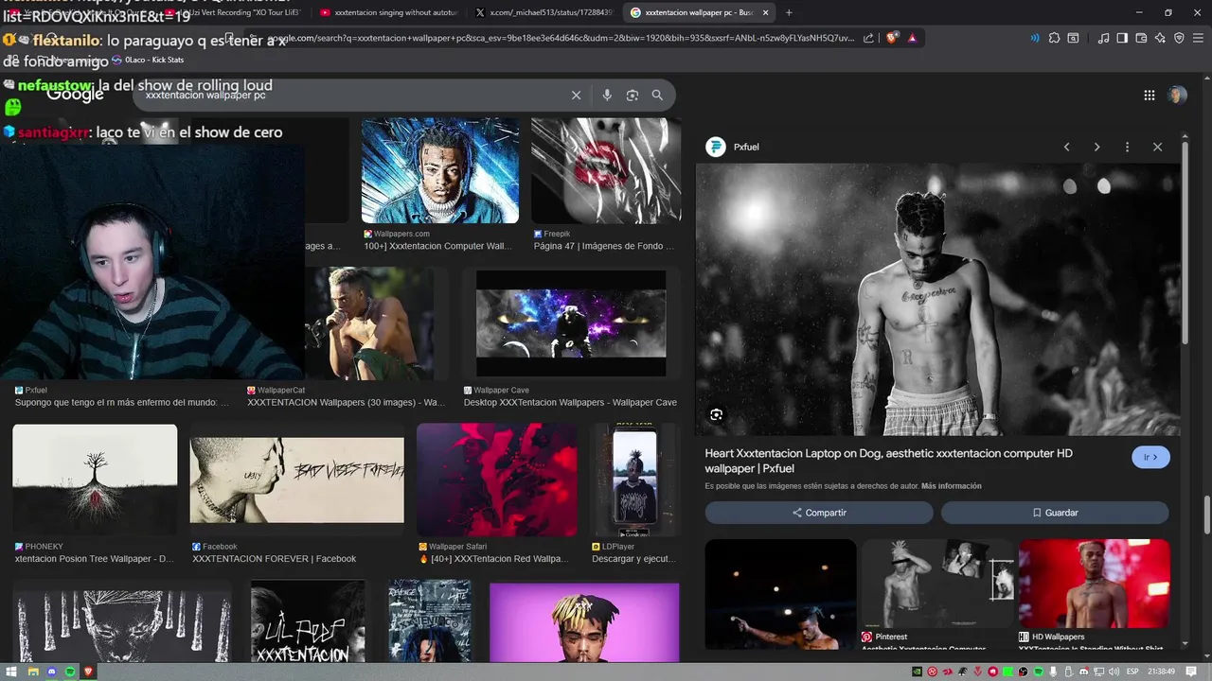Show next image in preview panel
The height and width of the screenshot is (681, 1212).
pos(1096,147)
